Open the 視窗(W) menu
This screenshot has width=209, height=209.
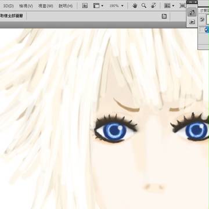point(45,6)
